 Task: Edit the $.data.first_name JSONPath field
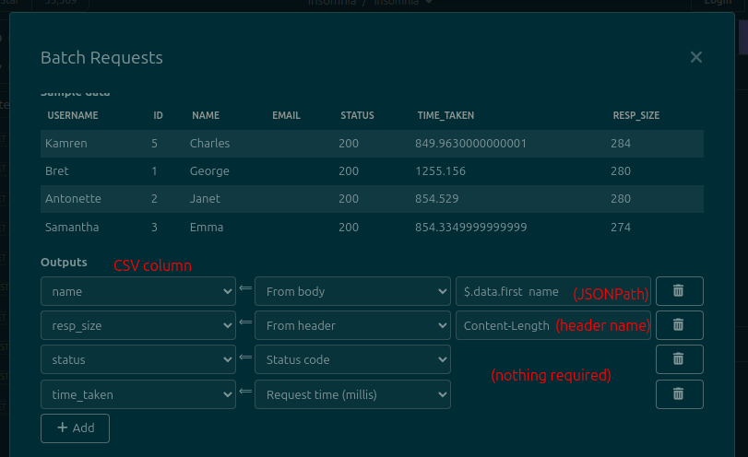[x=553, y=291]
